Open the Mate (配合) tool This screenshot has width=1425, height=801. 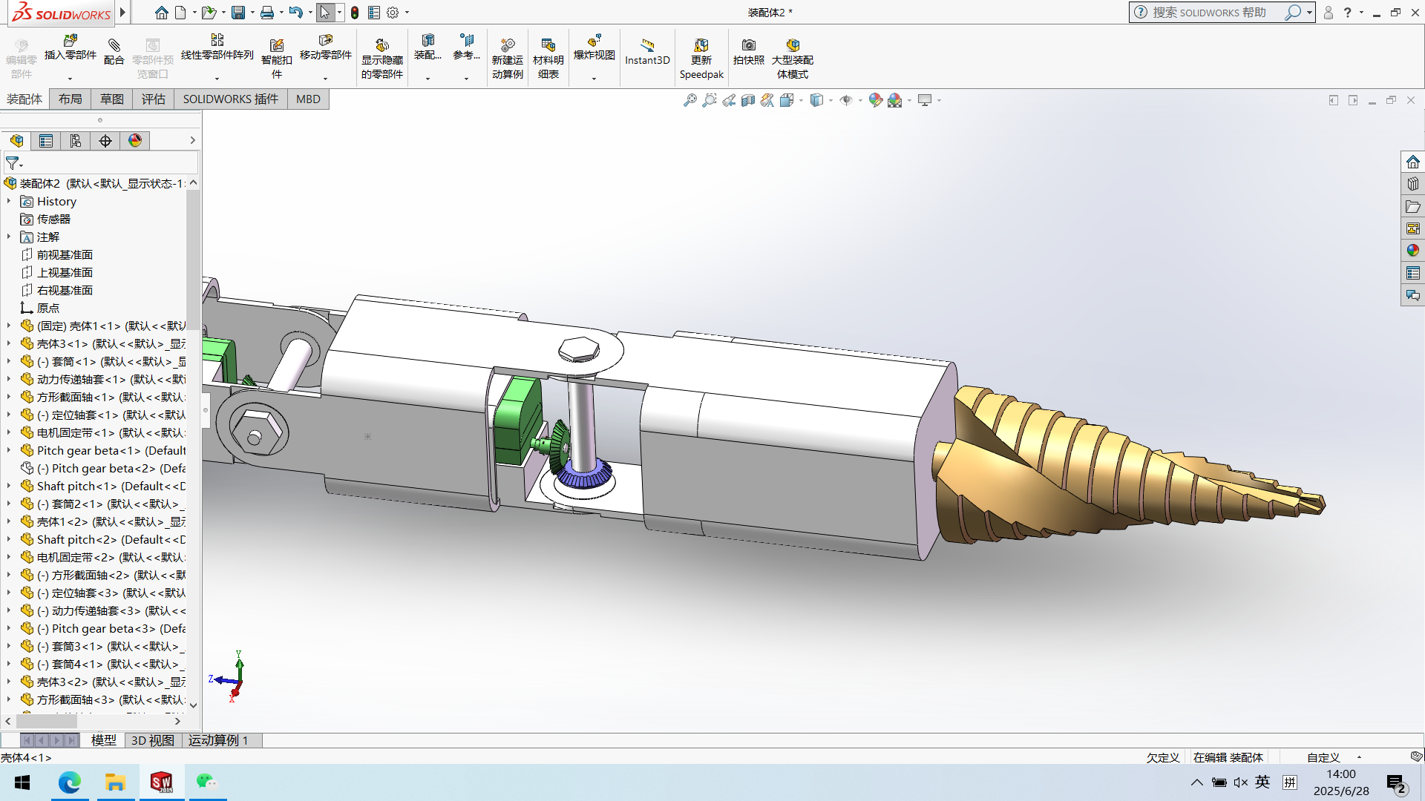click(x=114, y=52)
